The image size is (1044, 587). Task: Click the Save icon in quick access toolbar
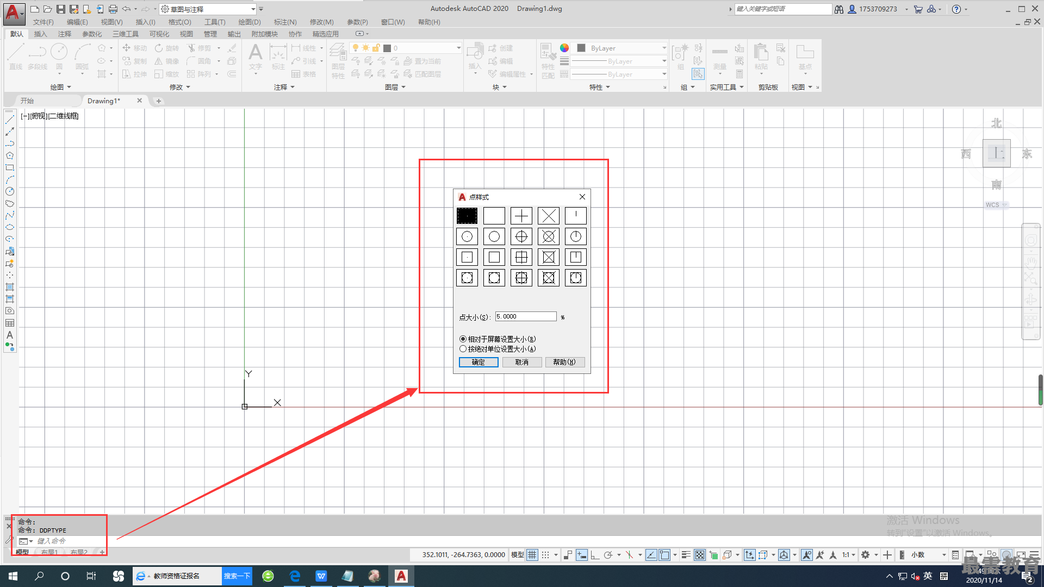(61, 9)
